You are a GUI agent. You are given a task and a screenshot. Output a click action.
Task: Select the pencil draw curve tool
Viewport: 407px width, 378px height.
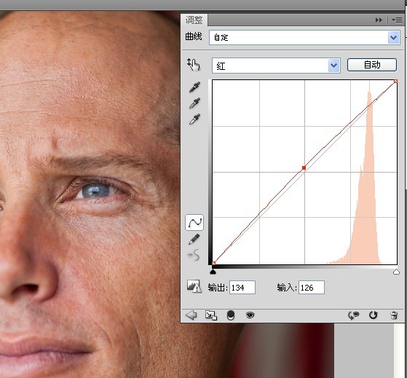pyautogui.click(x=194, y=240)
